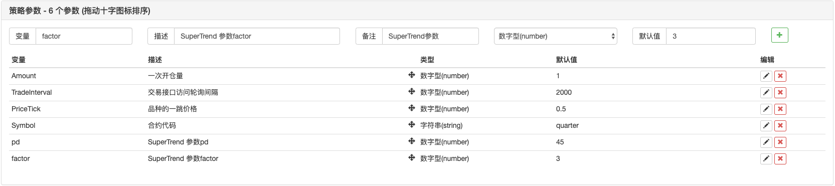The width and height of the screenshot is (835, 186).
Task: Edit the Symbol parameter
Action: [766, 126]
